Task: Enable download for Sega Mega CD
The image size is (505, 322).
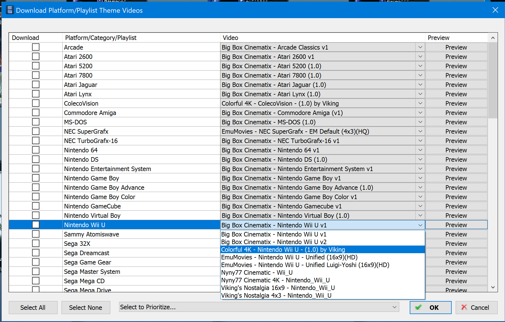Action: [x=36, y=281]
